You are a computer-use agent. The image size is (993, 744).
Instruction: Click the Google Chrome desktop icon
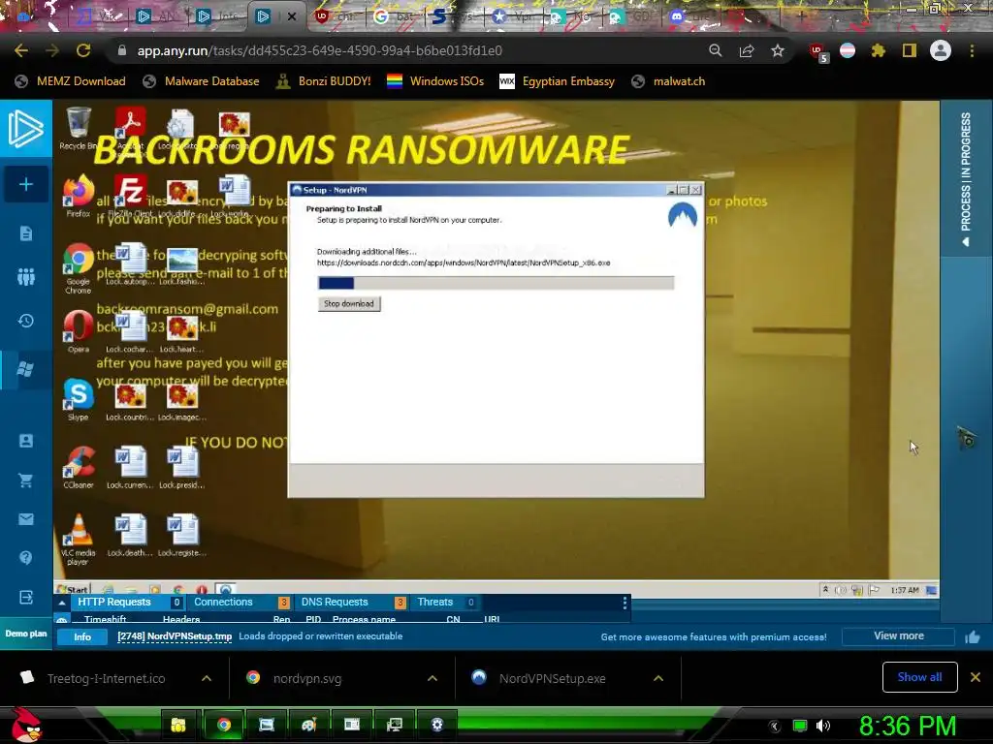coord(79,268)
